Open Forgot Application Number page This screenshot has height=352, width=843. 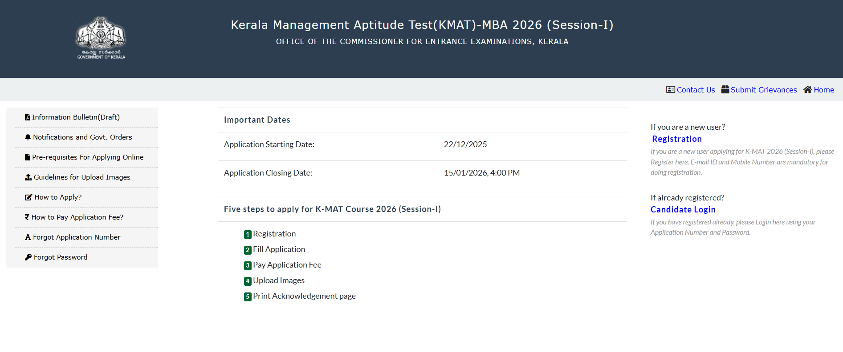point(77,237)
